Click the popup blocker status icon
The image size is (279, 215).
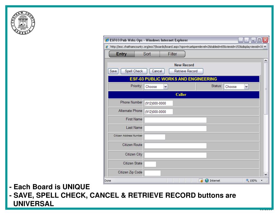[x=201, y=180]
